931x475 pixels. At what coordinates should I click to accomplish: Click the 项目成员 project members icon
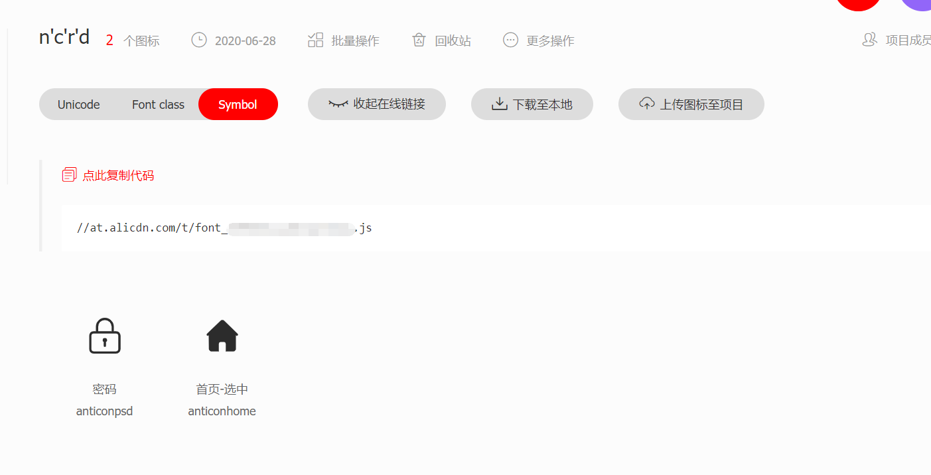click(x=869, y=39)
